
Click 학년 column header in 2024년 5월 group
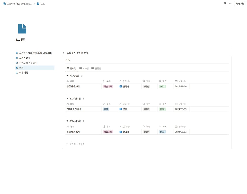click(147, 127)
